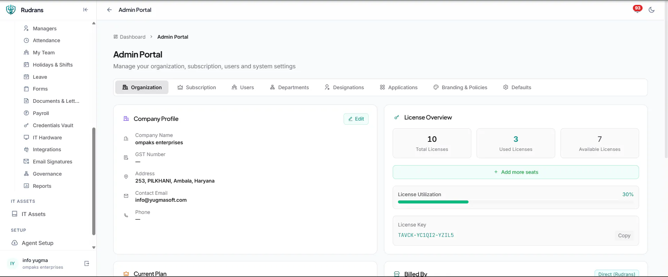This screenshot has height=277, width=668.
Task: Click the contact email info@yugmasoft.com
Action: click(161, 200)
